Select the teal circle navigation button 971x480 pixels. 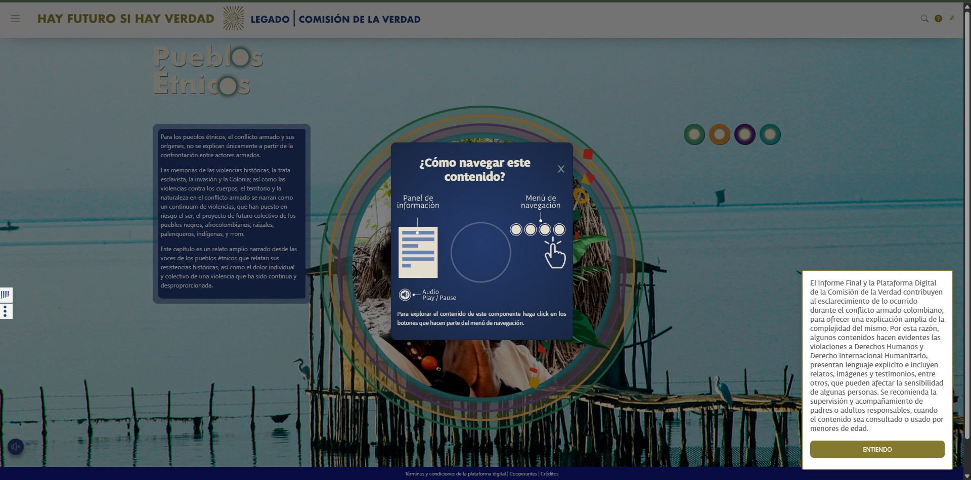(x=770, y=134)
